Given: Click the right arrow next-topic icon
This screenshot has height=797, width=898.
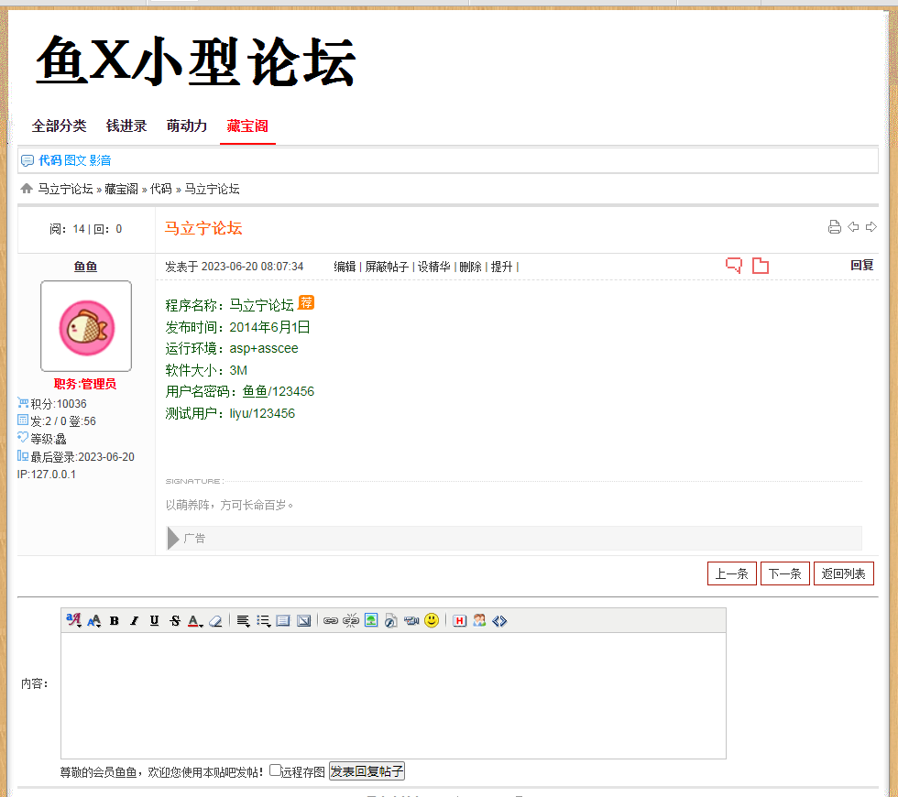Looking at the screenshot, I should [x=871, y=227].
